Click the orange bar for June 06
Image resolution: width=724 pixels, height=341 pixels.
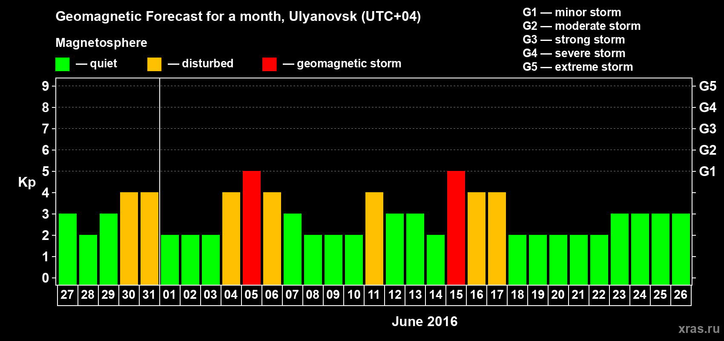[272, 239]
